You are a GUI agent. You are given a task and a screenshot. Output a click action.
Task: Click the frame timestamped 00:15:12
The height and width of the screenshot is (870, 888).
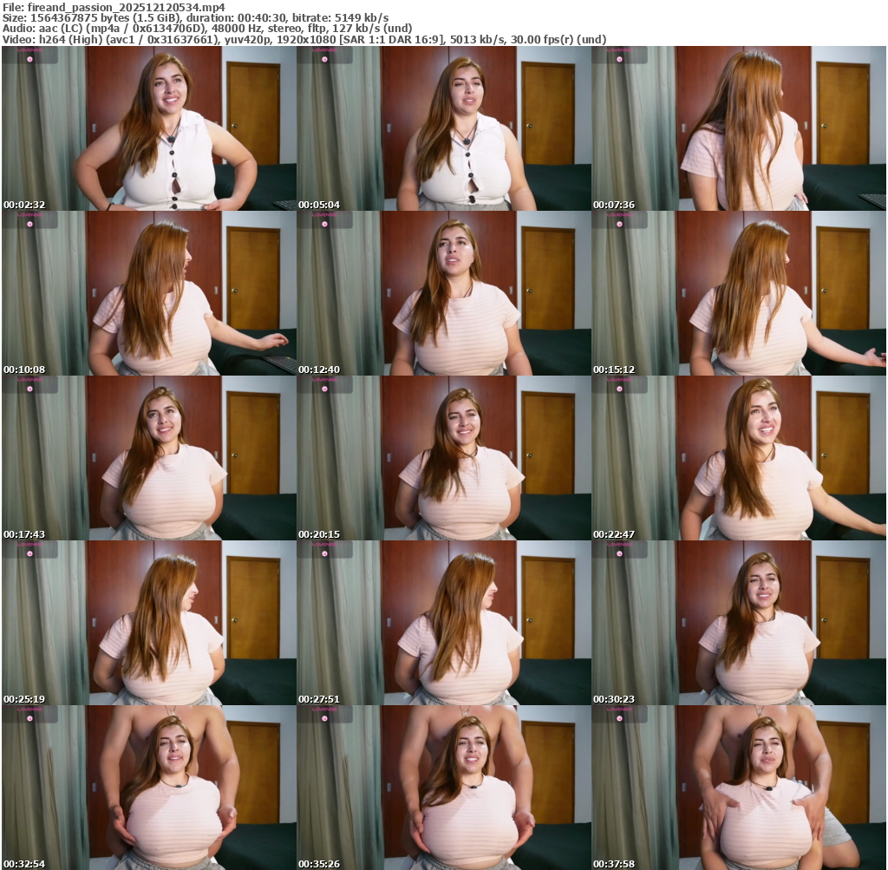click(739, 293)
